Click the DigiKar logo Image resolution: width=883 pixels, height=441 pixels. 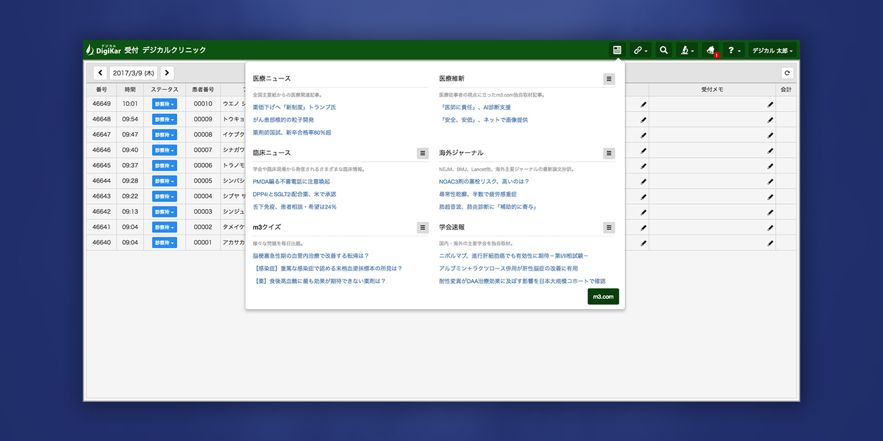[103, 50]
